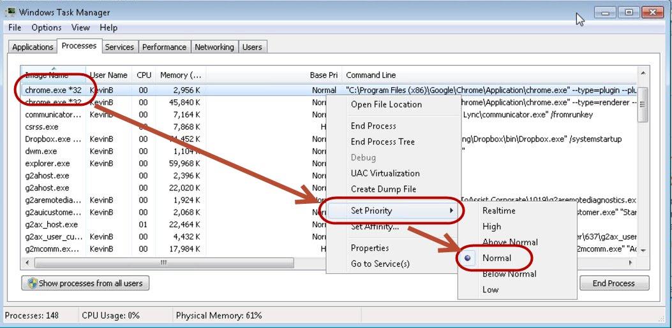Select the explorer.exe process row
Screen dimensions: 672x328
tap(329, 163)
